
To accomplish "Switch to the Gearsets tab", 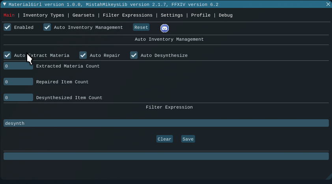I will (84, 15).
